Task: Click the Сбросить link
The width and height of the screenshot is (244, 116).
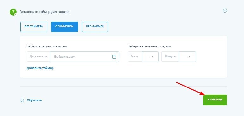Action: click(34, 100)
